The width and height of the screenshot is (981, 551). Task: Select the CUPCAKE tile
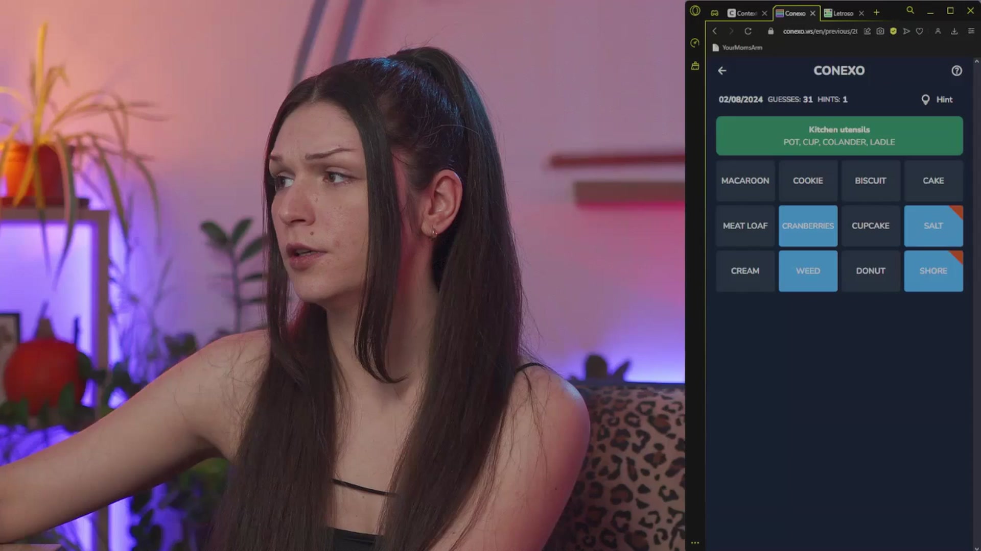click(x=871, y=226)
